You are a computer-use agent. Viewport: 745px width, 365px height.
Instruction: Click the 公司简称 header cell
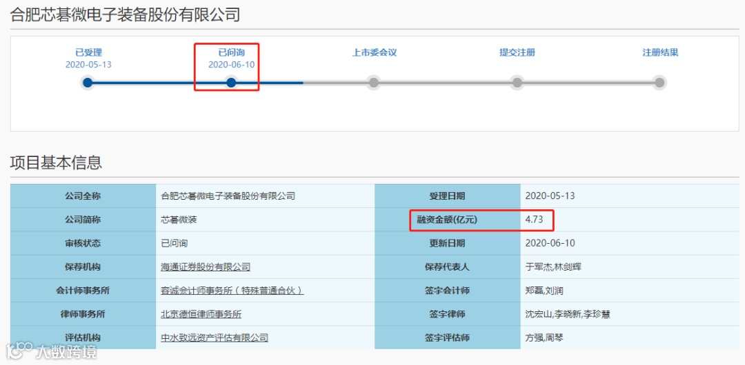83,219
